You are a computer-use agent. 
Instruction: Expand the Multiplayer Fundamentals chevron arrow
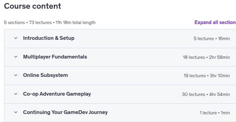pos(16,57)
